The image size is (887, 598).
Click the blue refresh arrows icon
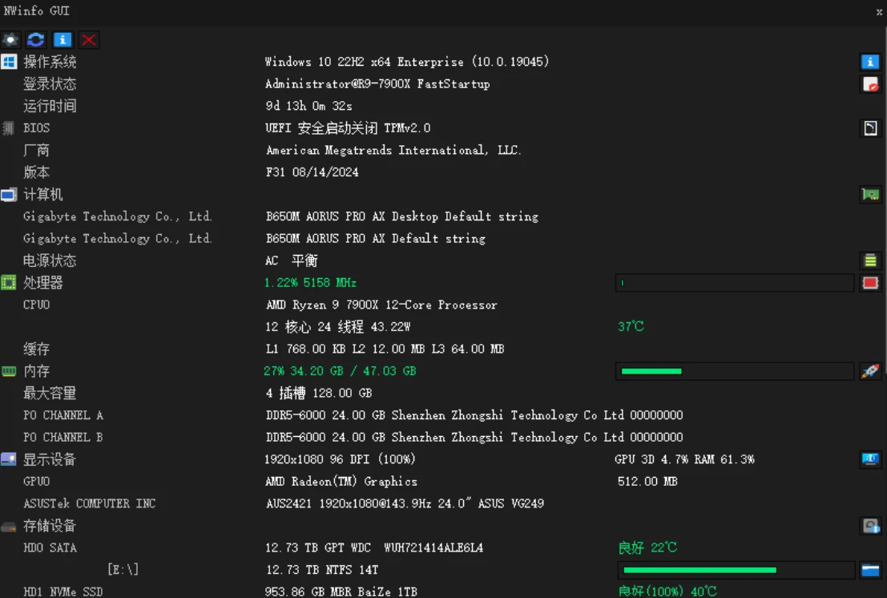coord(36,39)
